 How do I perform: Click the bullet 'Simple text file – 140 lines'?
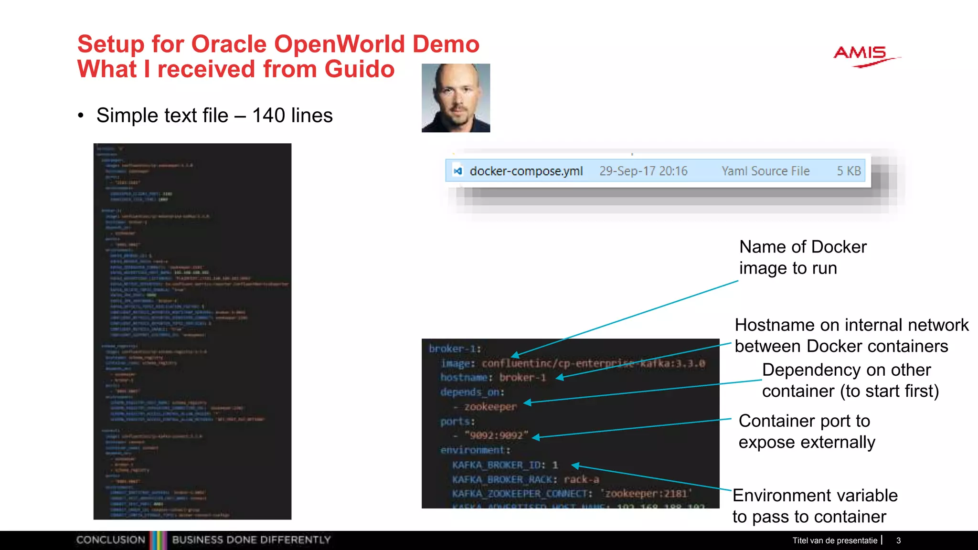(x=214, y=116)
